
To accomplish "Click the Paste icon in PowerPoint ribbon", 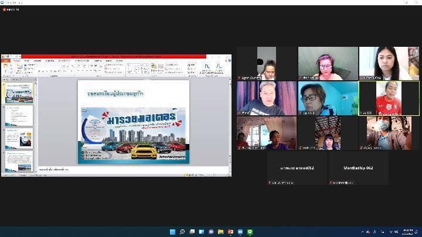I will (7, 69).
